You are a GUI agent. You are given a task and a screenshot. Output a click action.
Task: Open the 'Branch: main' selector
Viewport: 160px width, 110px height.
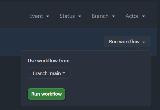coord(49,73)
